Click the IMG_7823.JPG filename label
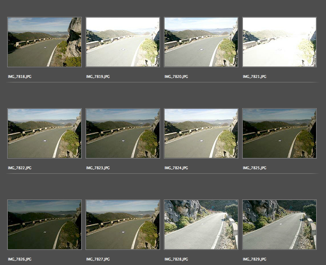The image size is (326, 265). (x=98, y=168)
